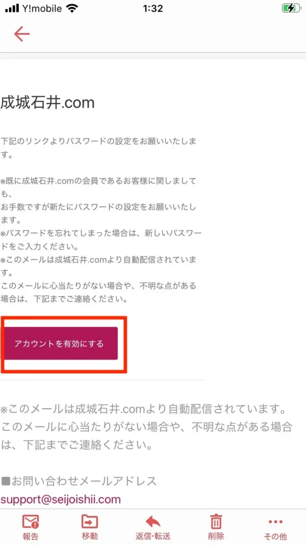The height and width of the screenshot is (545, 306).
Task: Tap the Y!mobile carrier label
Action: pyautogui.click(x=42, y=9)
